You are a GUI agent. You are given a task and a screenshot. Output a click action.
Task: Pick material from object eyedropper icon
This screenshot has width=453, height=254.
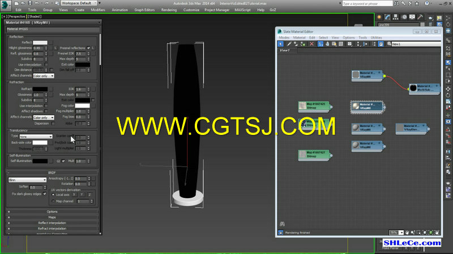[289, 44]
